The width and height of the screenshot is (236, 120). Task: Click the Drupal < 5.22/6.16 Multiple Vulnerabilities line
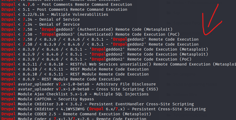pos(55,14)
